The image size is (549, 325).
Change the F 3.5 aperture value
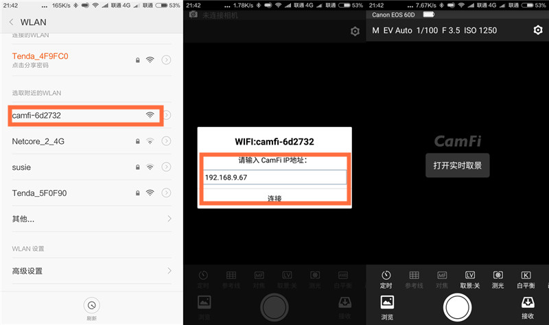(x=451, y=30)
